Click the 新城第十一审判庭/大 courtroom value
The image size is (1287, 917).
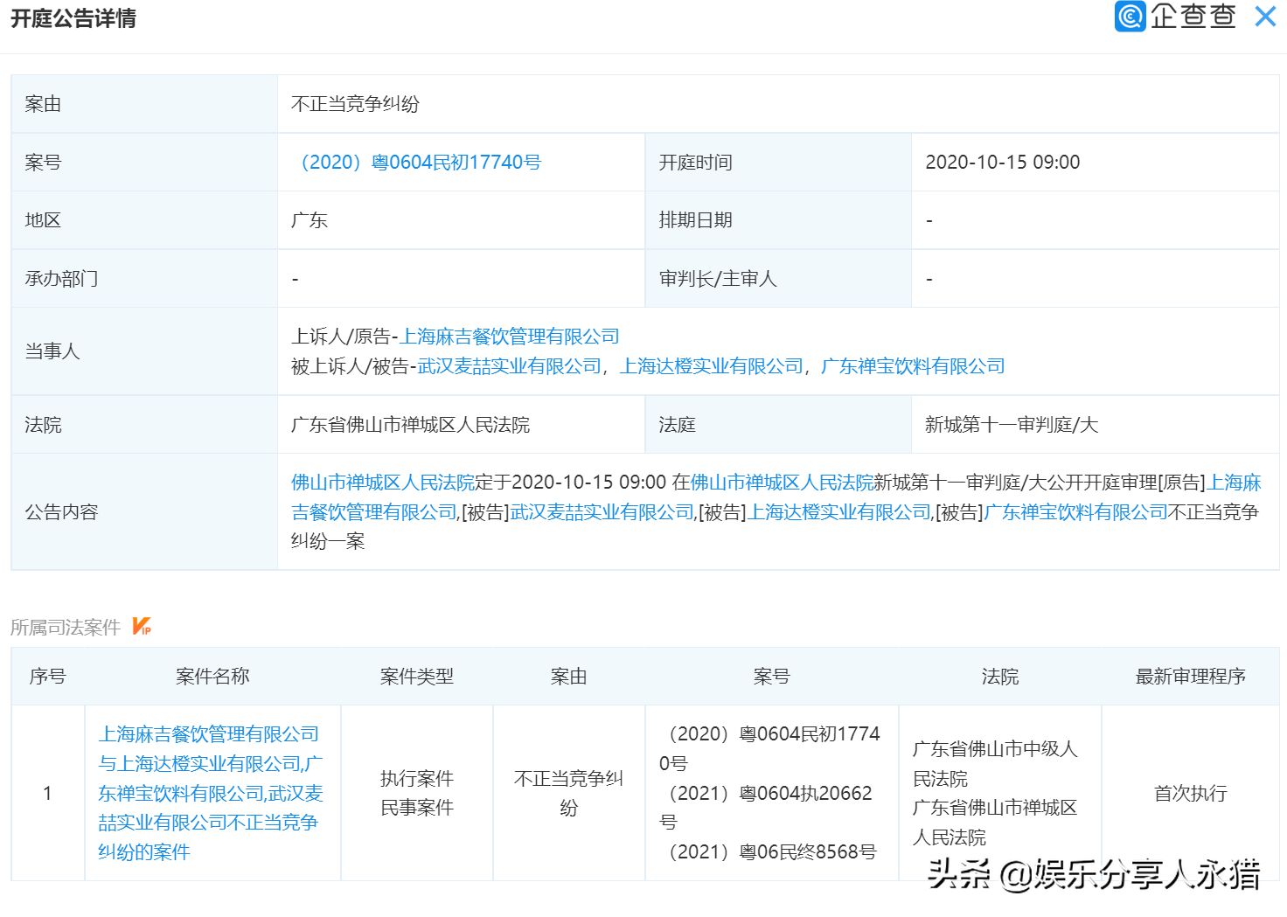pos(1012,425)
